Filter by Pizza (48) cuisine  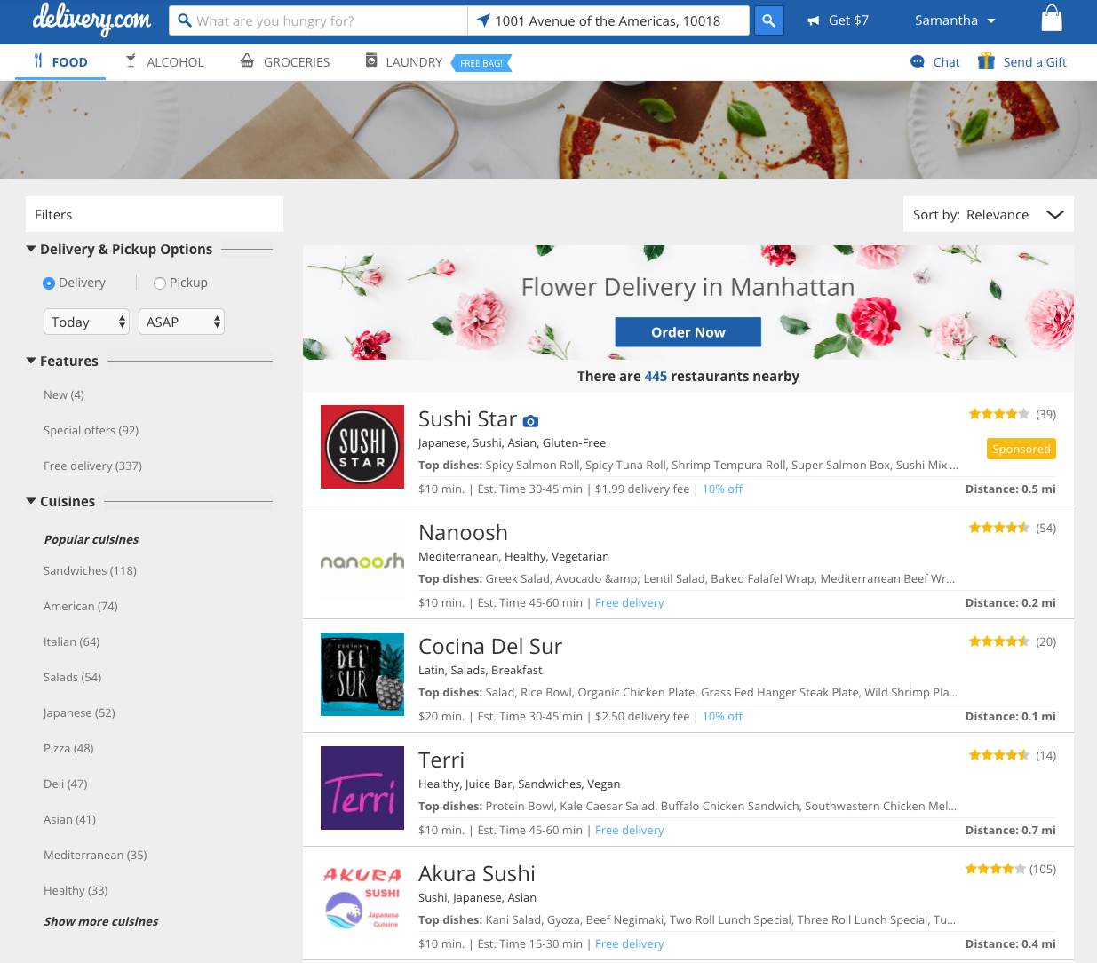68,748
